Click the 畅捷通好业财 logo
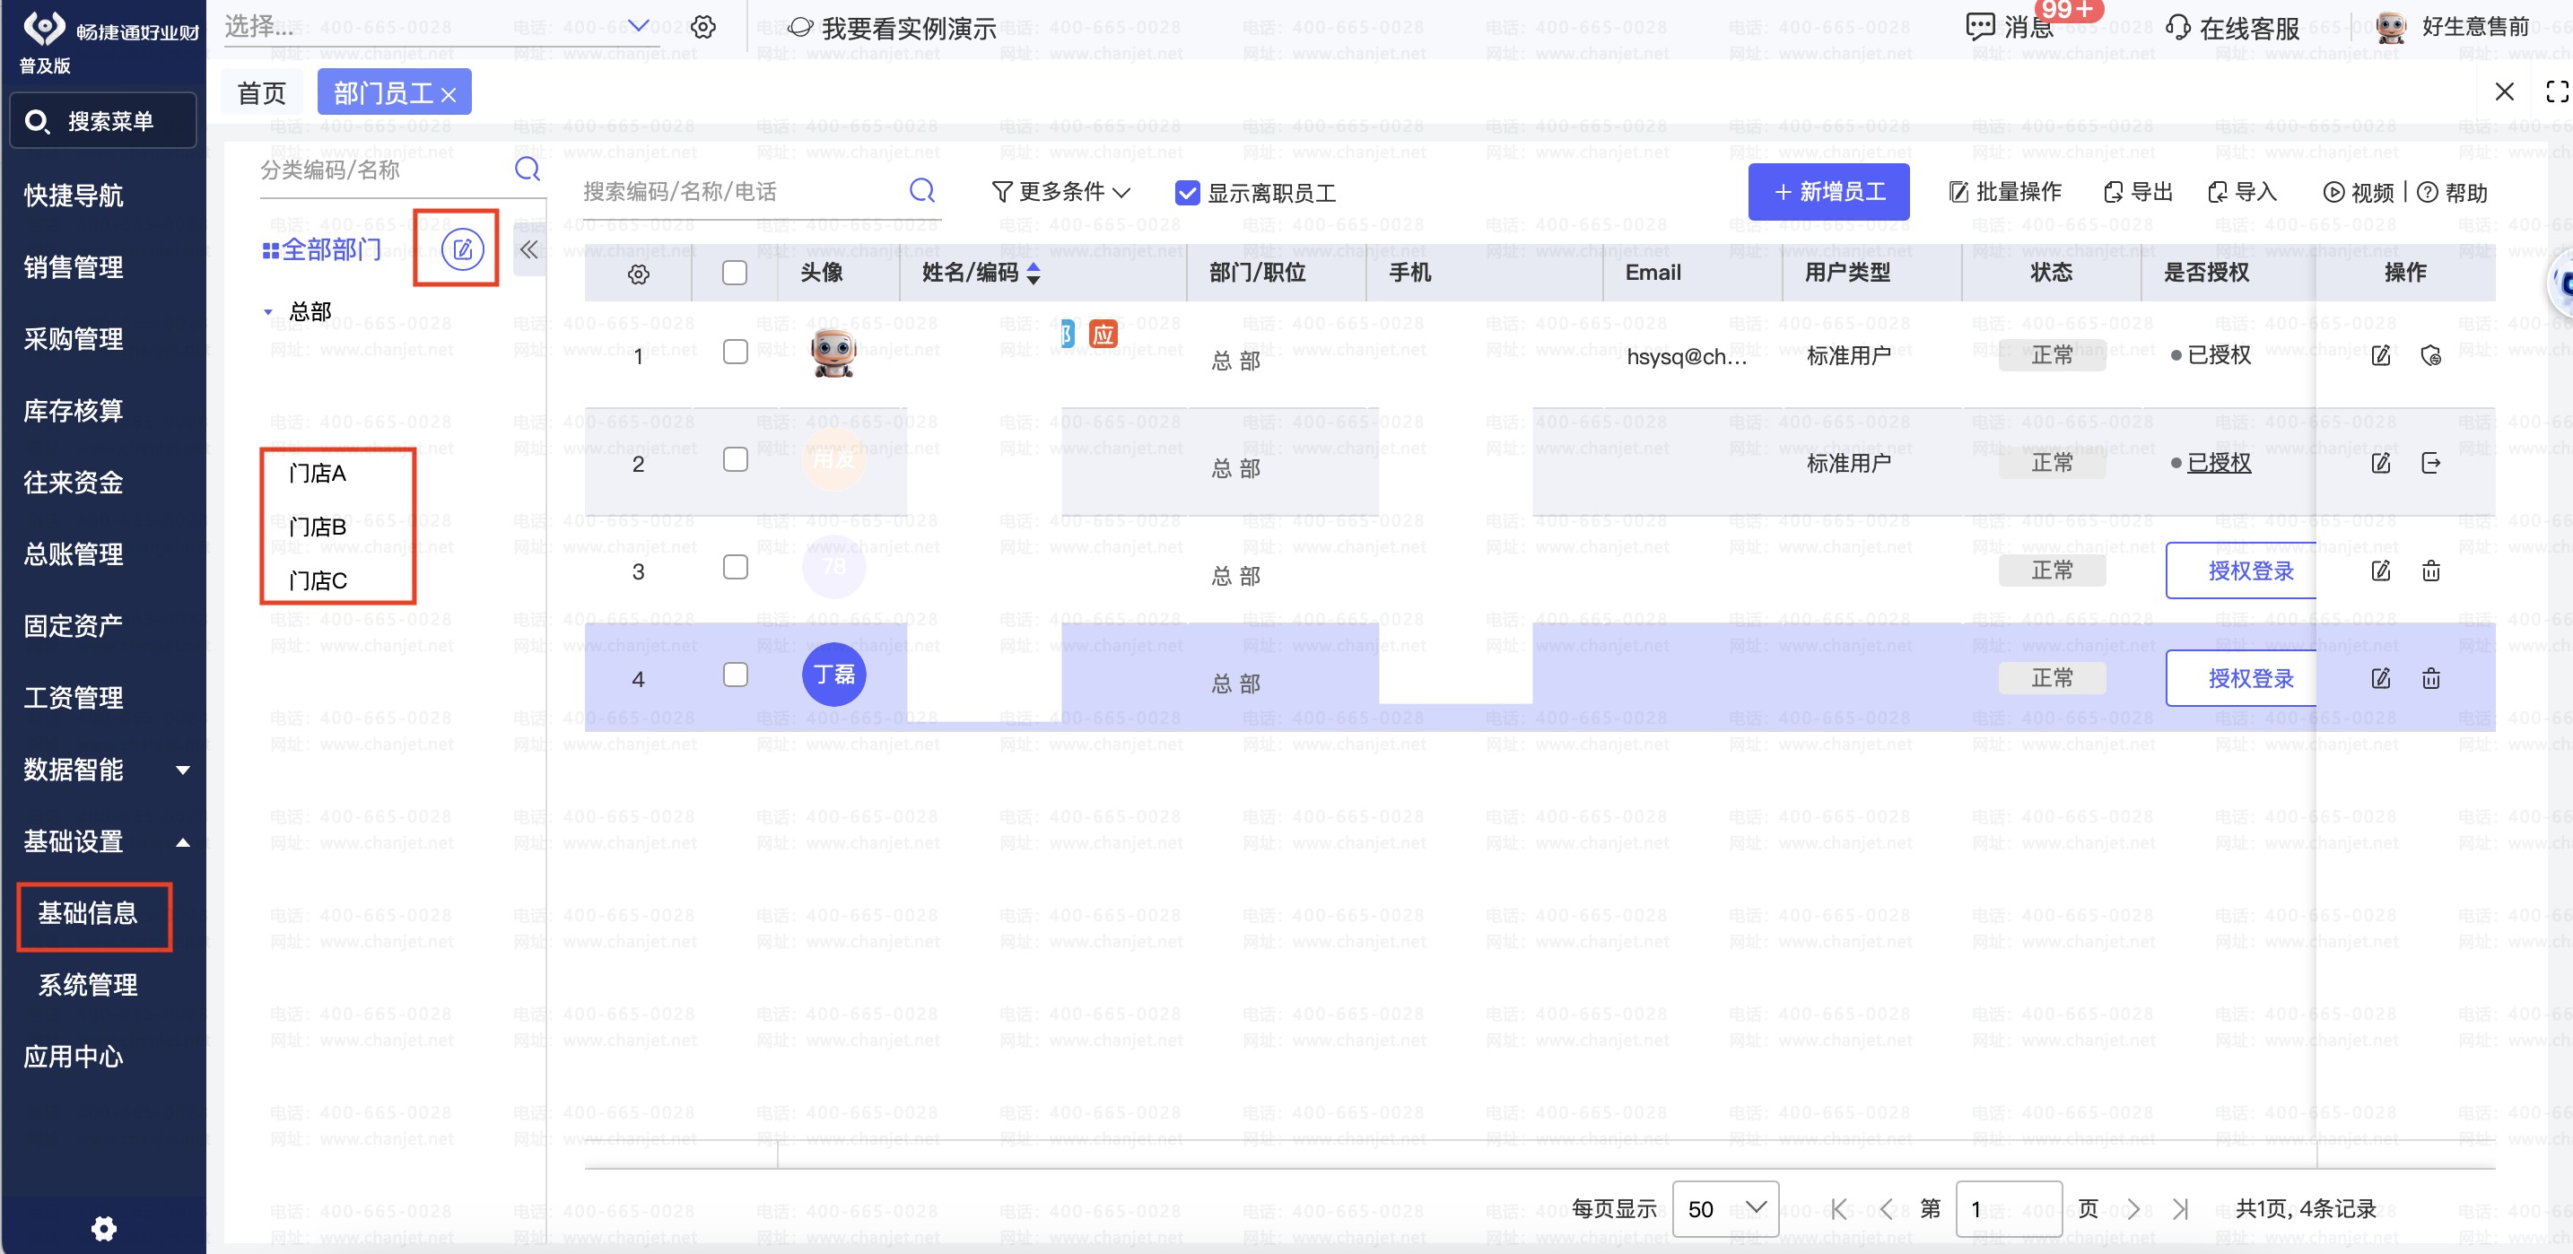The width and height of the screenshot is (2573, 1254). [109, 30]
